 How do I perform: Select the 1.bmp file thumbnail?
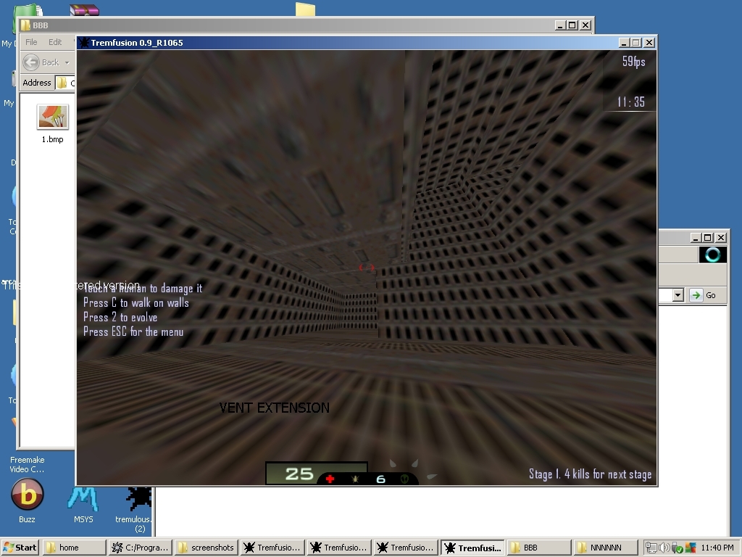pyautogui.click(x=52, y=117)
